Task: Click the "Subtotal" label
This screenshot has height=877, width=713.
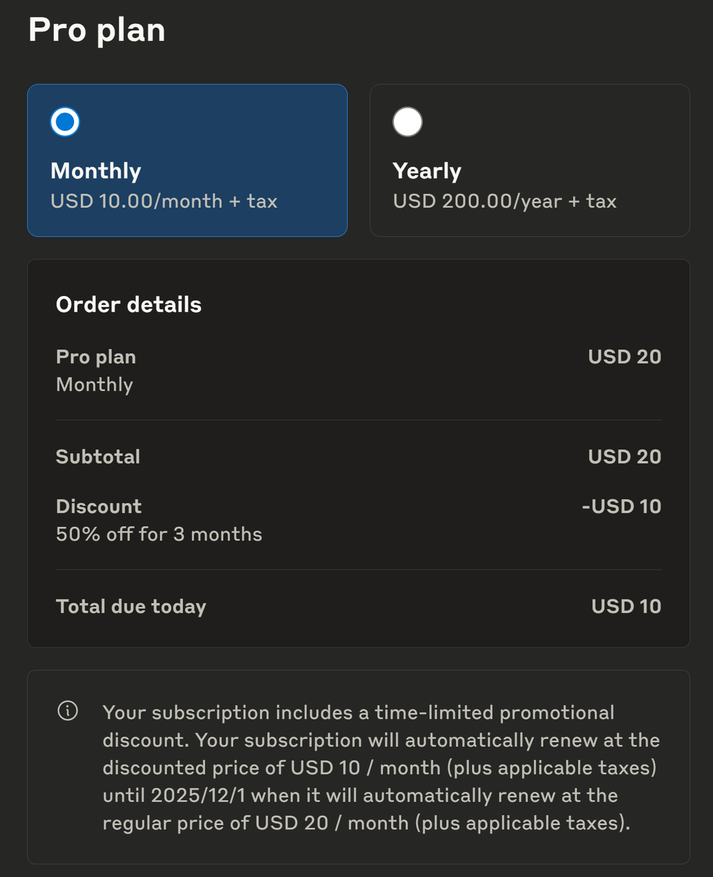Action: pos(98,457)
